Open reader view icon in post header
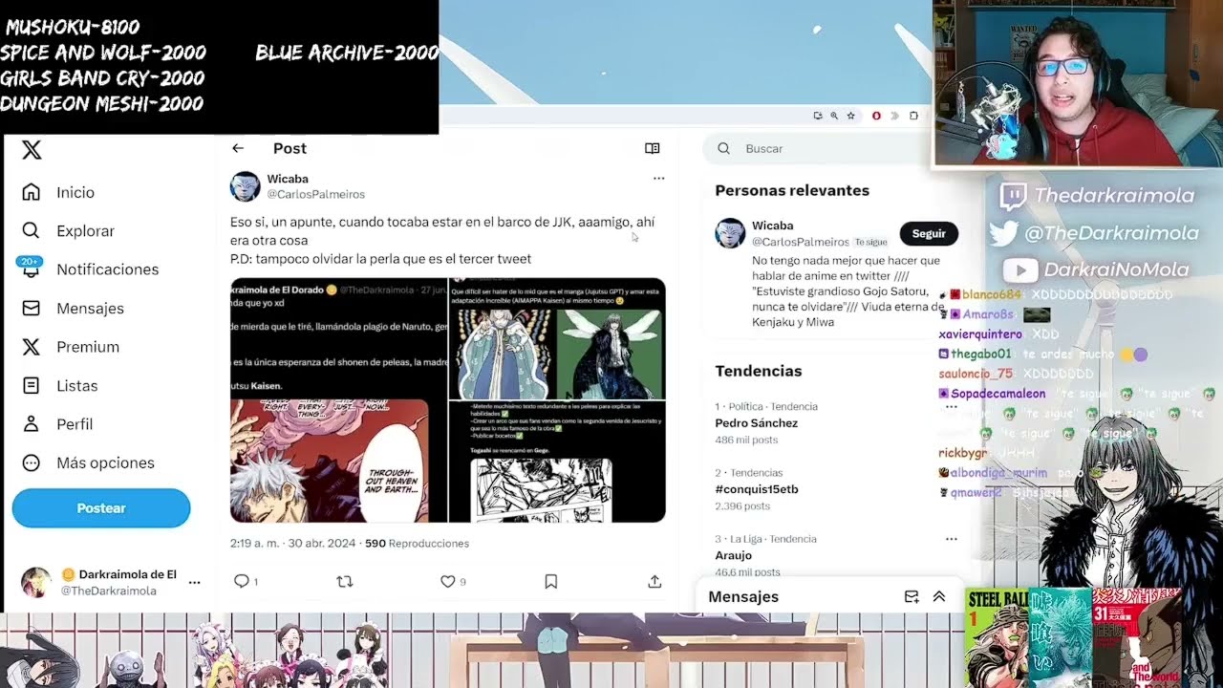The height and width of the screenshot is (688, 1223). point(653,148)
